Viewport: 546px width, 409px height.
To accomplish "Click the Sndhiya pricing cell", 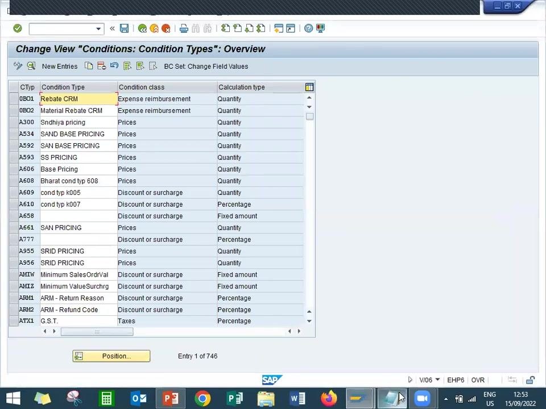I will (78, 122).
